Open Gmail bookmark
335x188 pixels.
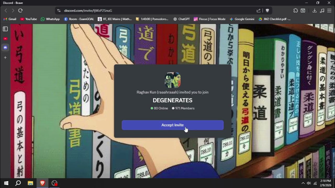[10, 19]
